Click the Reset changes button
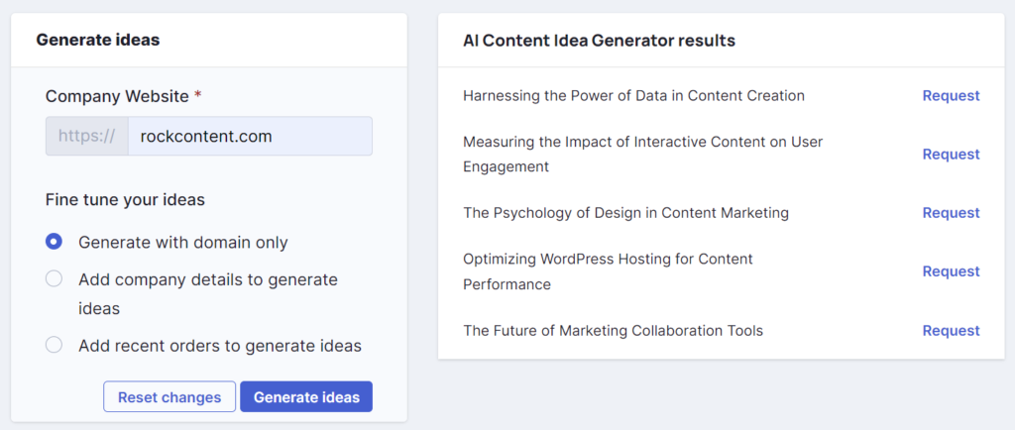Viewport: 1015px width, 430px height. [x=169, y=396]
